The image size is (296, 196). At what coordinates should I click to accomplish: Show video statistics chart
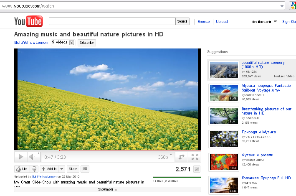(x=197, y=169)
